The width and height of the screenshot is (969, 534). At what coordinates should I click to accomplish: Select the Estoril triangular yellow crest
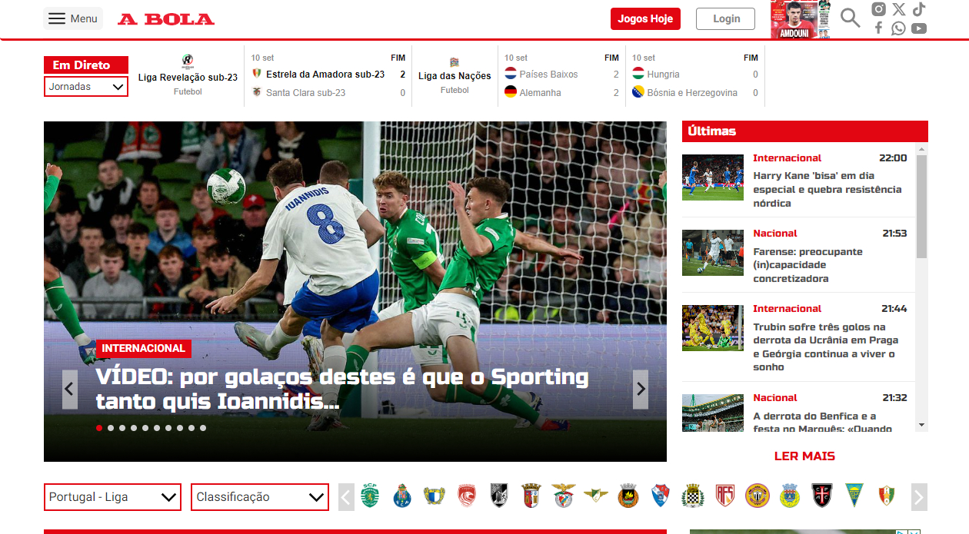click(854, 496)
